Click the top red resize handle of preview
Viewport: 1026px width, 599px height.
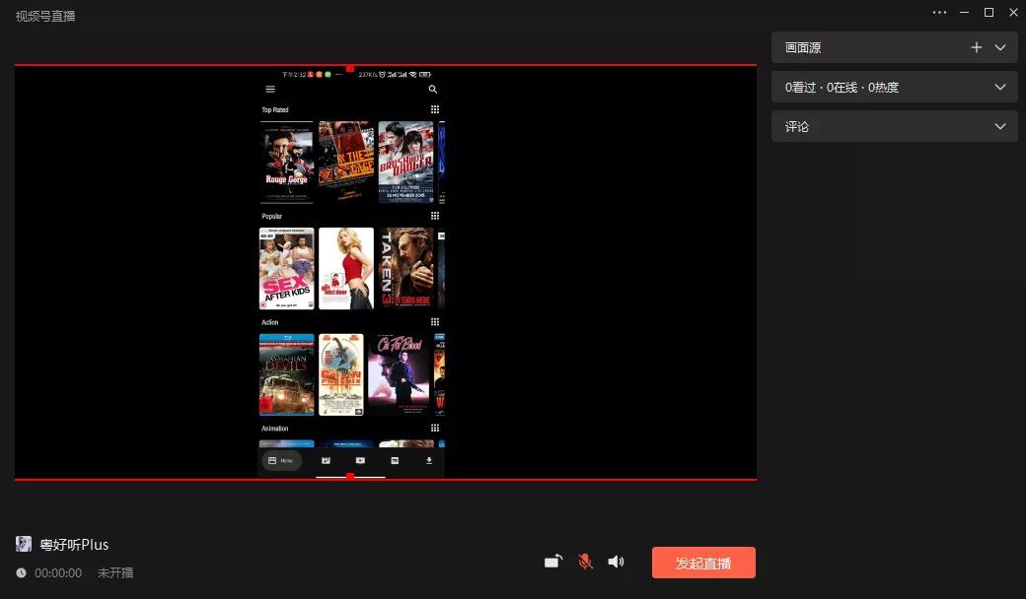coord(350,68)
